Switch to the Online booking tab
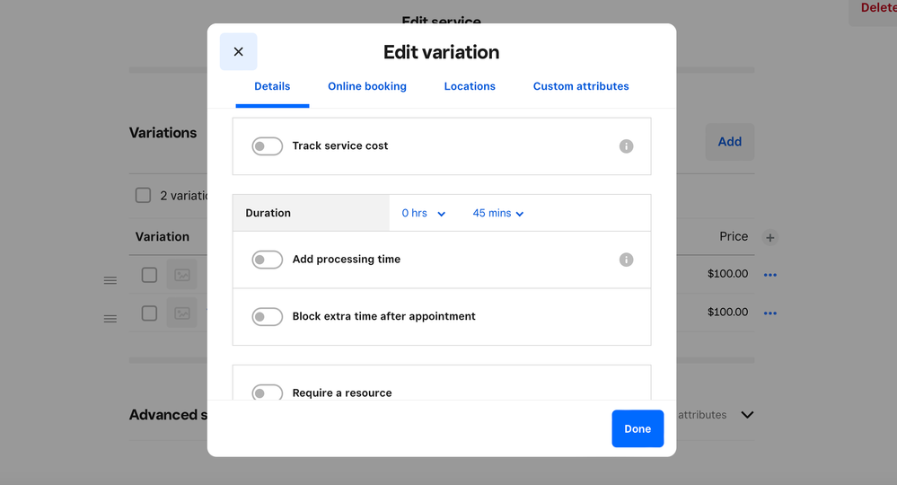The image size is (897, 485). tap(366, 86)
